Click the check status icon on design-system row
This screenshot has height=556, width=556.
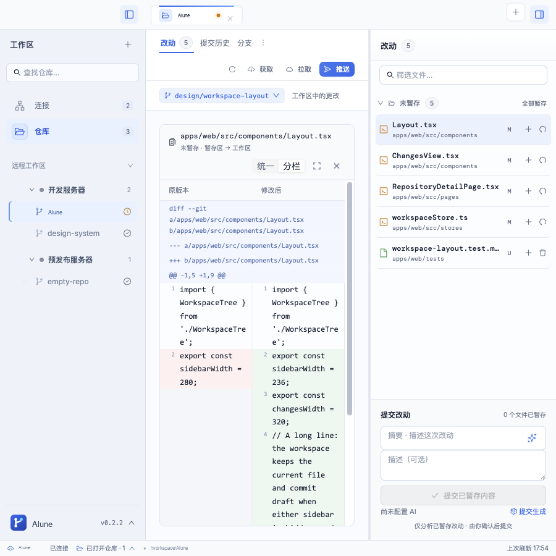coord(127,234)
